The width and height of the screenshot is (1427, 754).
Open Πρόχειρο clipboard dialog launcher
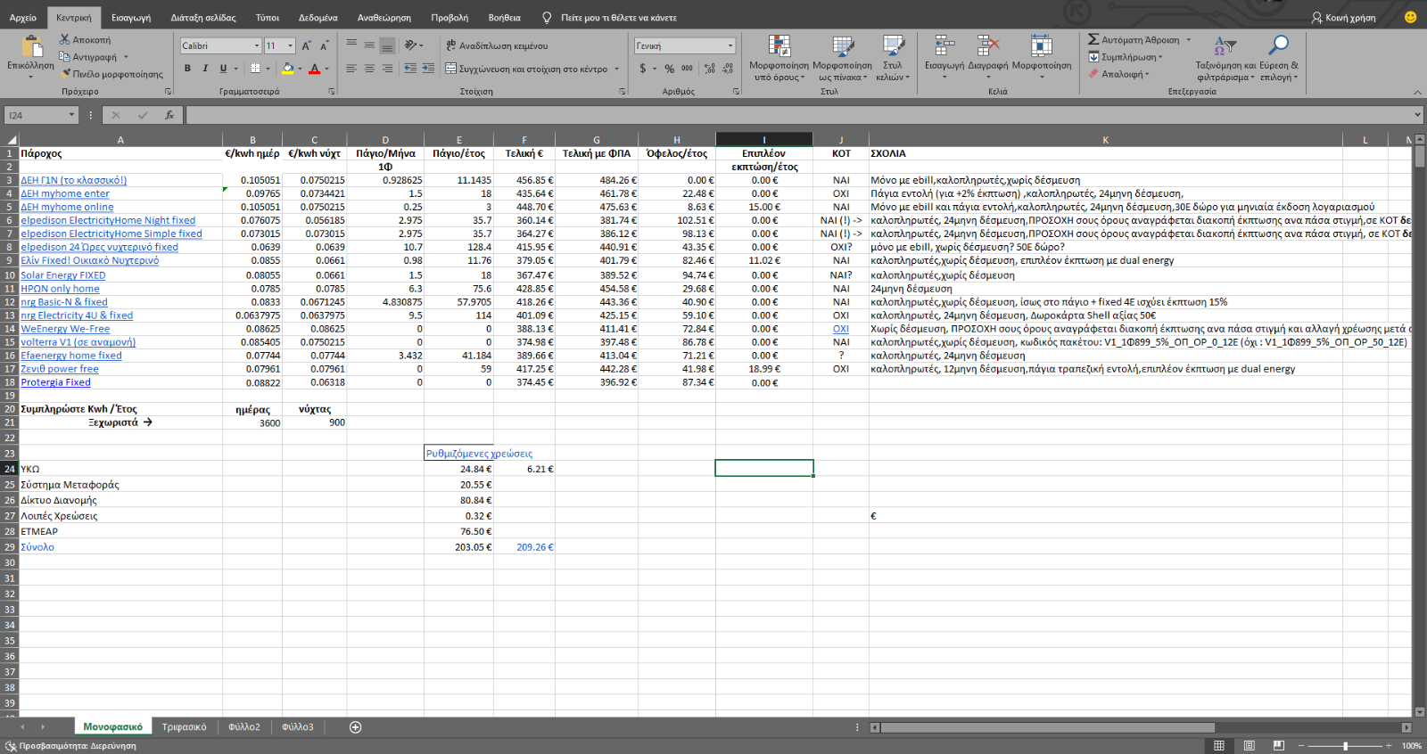(168, 92)
